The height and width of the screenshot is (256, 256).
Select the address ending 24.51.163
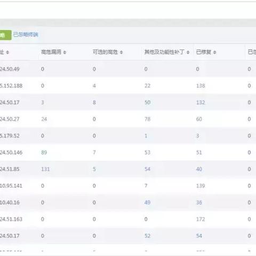(11, 219)
